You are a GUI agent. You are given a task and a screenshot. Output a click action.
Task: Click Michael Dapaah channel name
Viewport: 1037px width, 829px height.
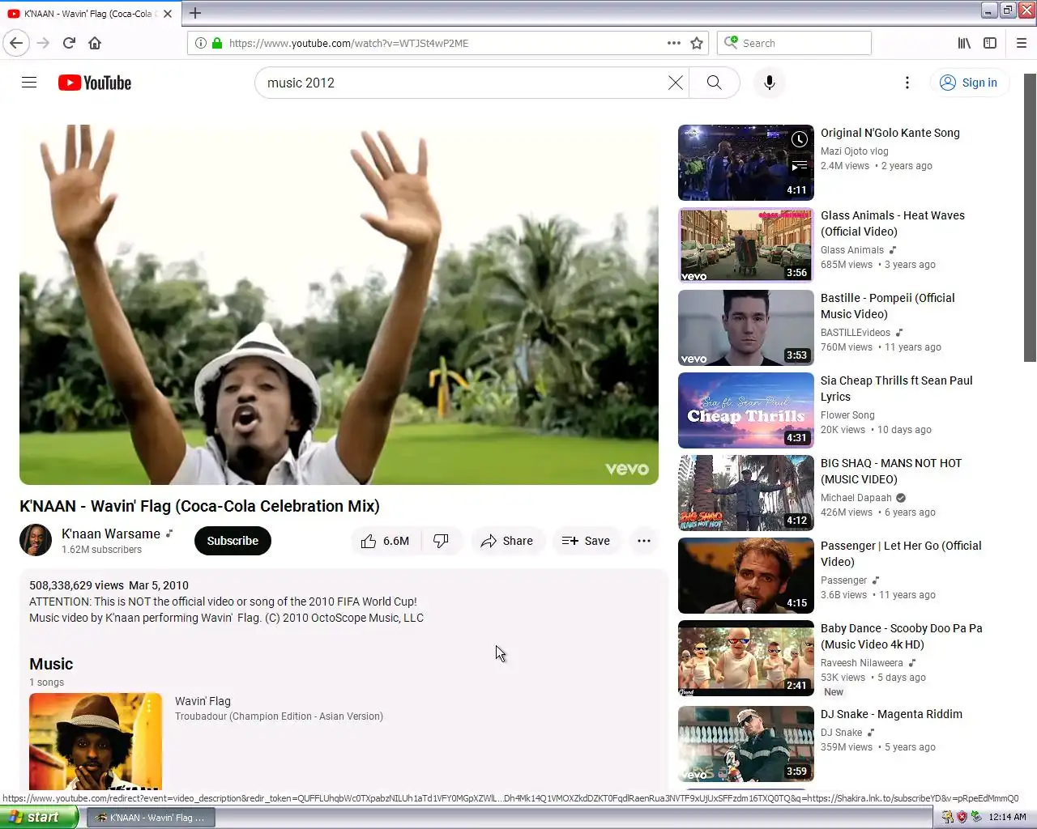(856, 498)
